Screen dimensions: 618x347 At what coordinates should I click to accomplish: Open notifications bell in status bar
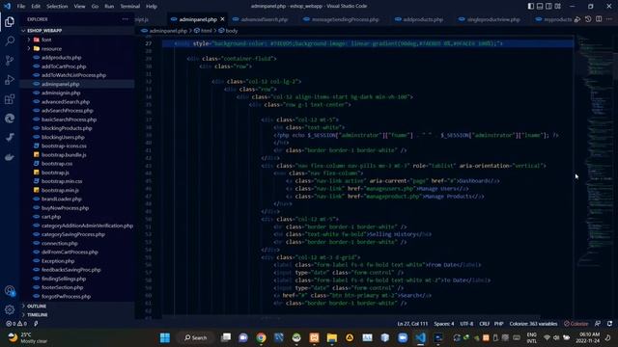(609, 324)
